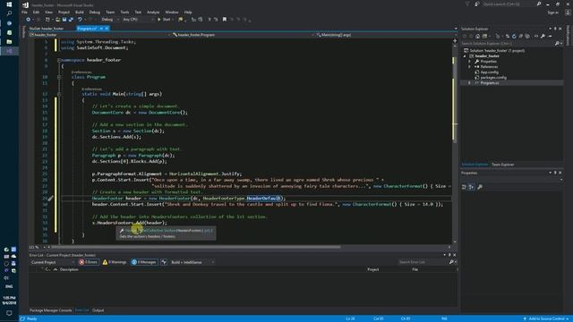The image size is (573, 322).
Task: Click Solution Explorer Refresh icon
Action: pos(514,36)
